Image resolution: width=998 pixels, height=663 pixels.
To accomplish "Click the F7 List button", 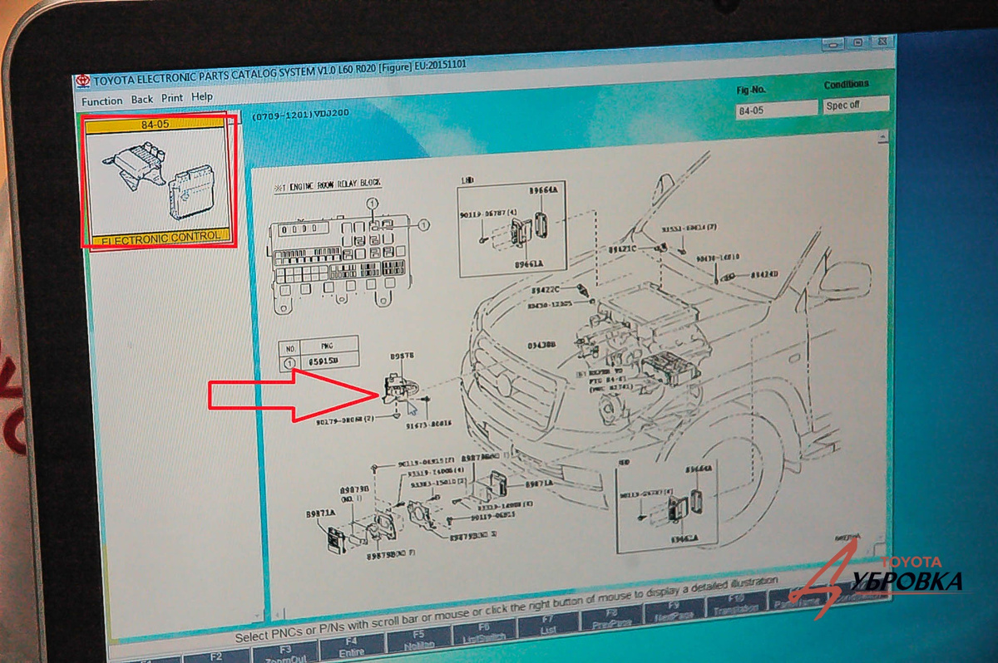I will pyautogui.click(x=547, y=625).
